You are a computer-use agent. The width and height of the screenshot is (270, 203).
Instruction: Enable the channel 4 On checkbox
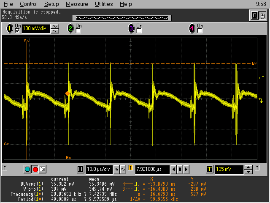coord(200,31)
